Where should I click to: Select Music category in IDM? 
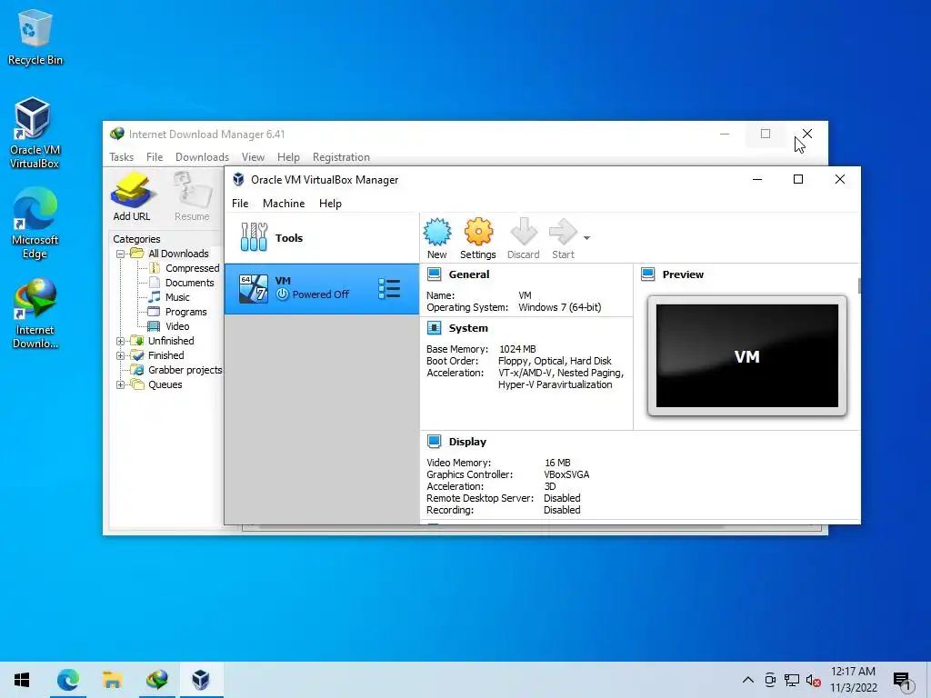(x=177, y=297)
